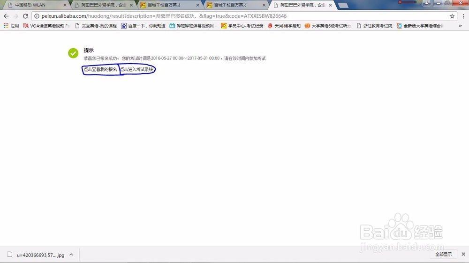This screenshot has width=469, height=263.
Task: Close the inactive 阿里巴巴外贸学院 tab
Action: click(131, 5)
